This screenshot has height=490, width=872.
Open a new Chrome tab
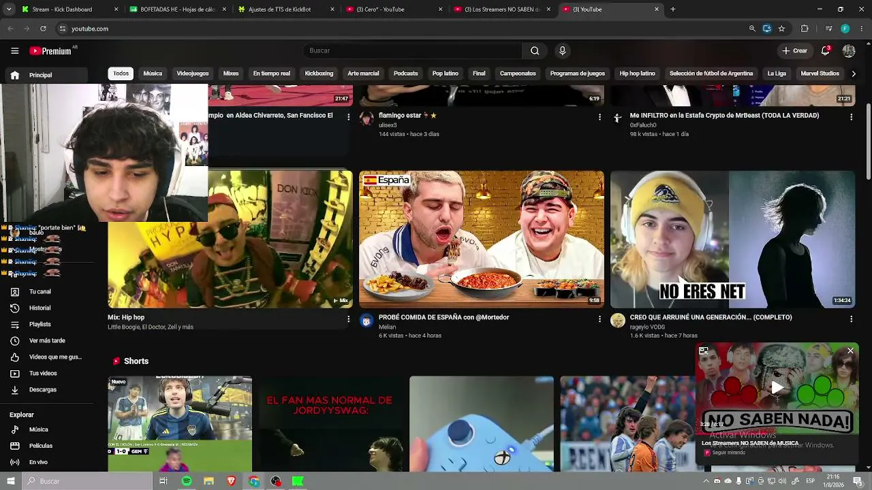tap(672, 10)
